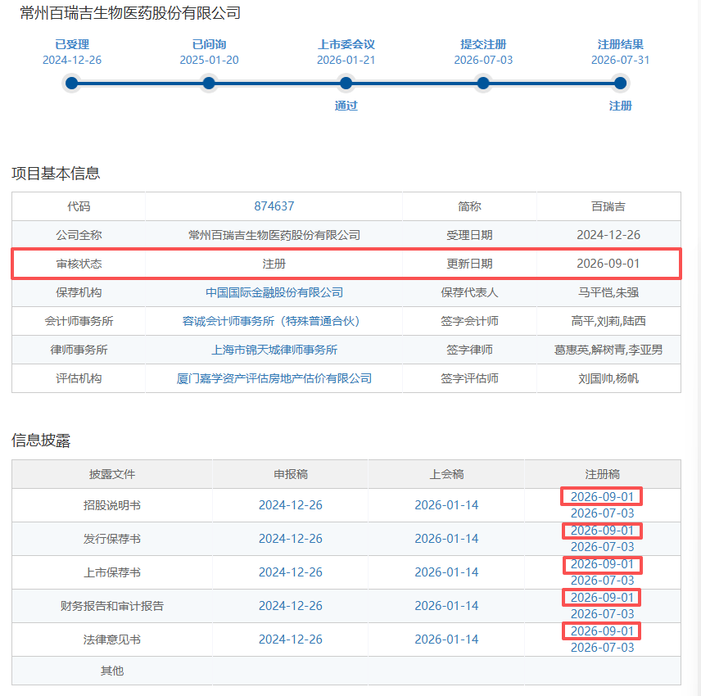
Task: Open 财务报告和审计报告 上会稿 2026-01-14
Action: pos(446,606)
